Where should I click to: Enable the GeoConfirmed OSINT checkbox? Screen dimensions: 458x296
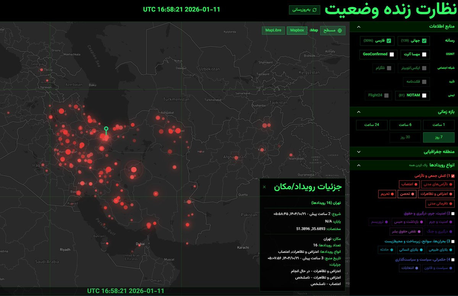tap(392, 54)
